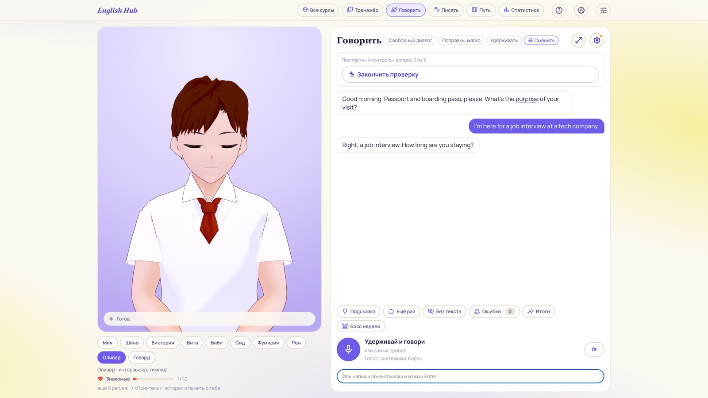Open the Все курсы tab
The height and width of the screenshot is (398, 708).
(318, 10)
